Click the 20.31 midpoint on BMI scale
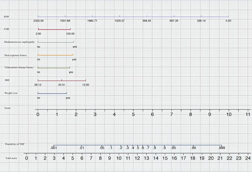This screenshot has width=252, height=172. [62, 85]
